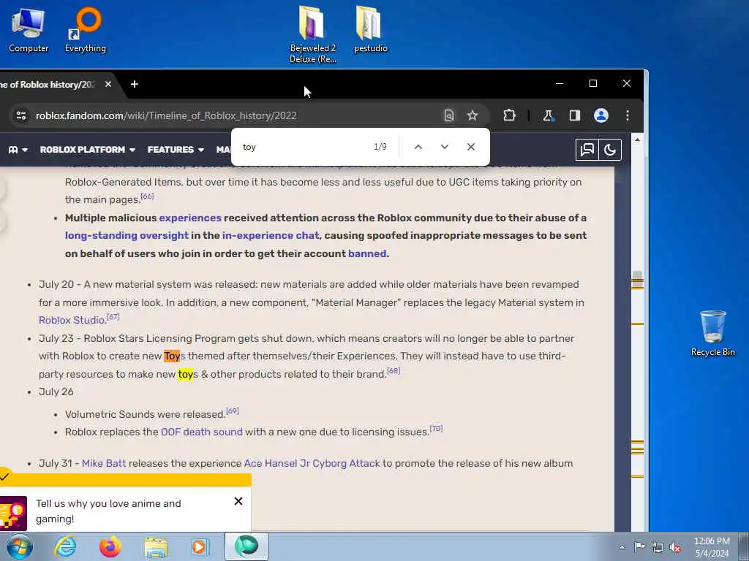Open the in-experience chat link

click(271, 236)
